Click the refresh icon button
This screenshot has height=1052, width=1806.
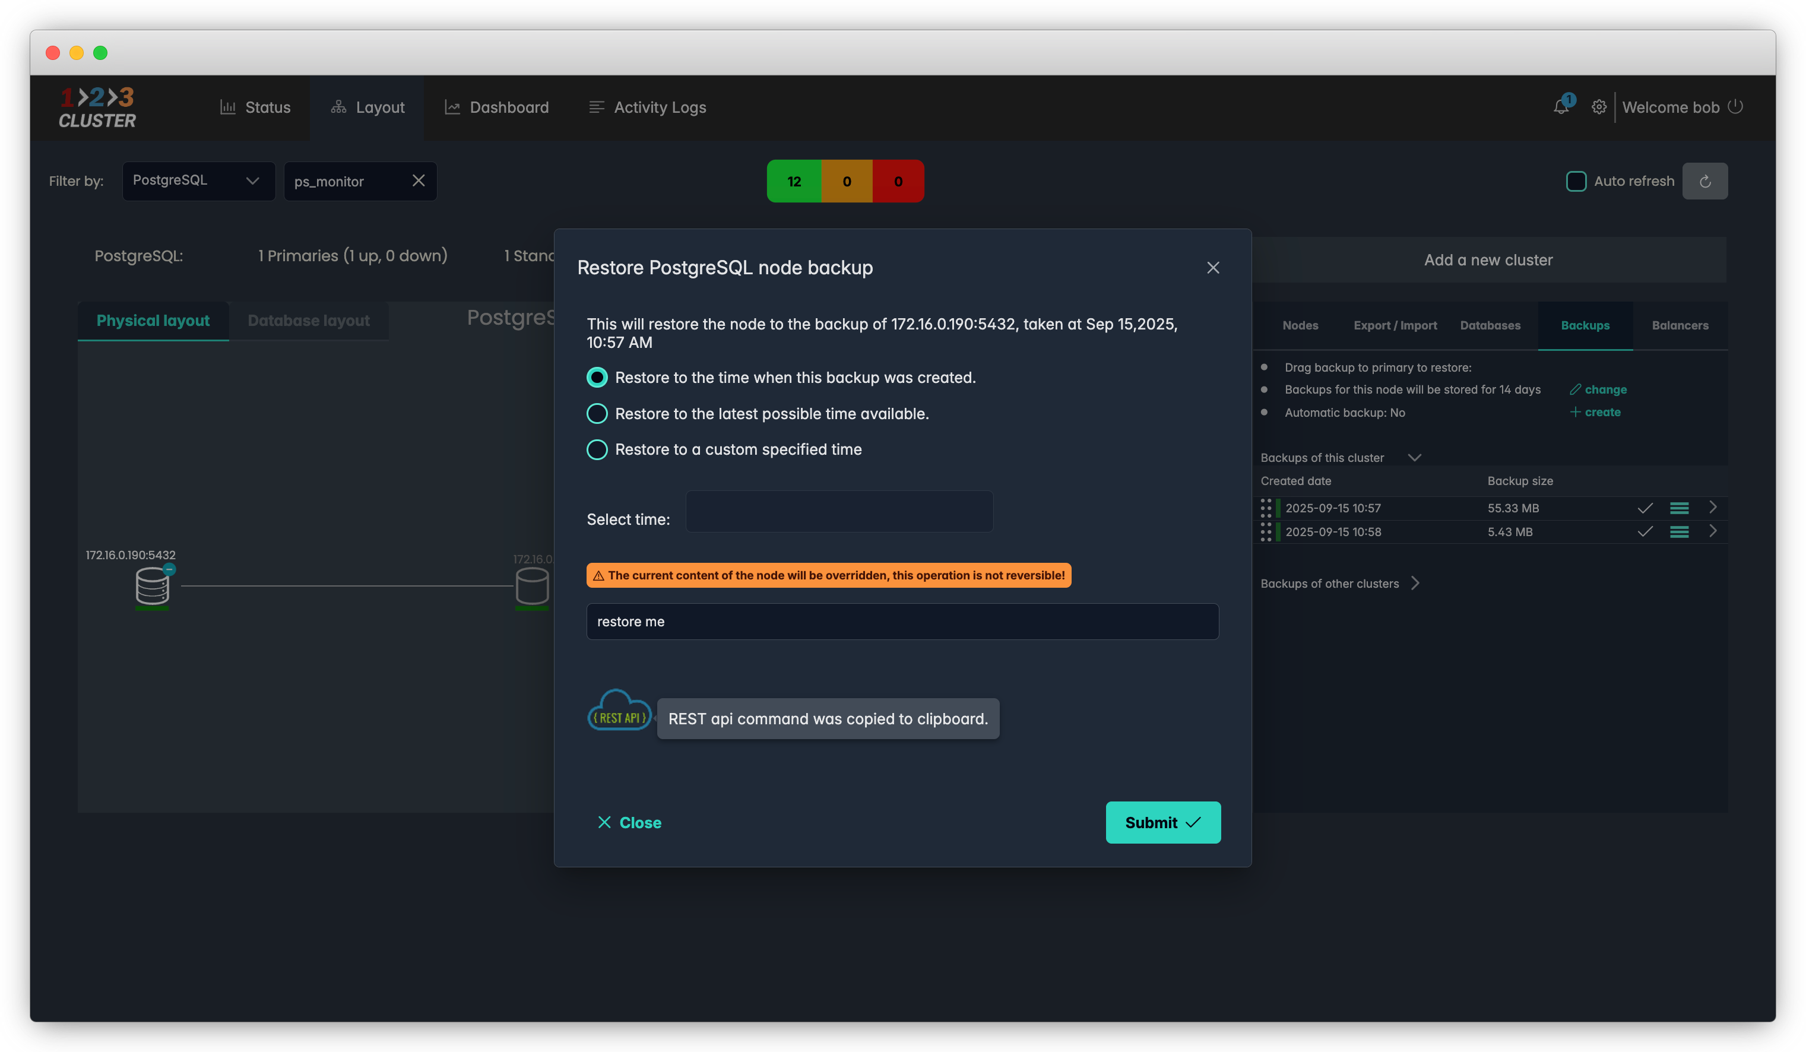(1704, 181)
